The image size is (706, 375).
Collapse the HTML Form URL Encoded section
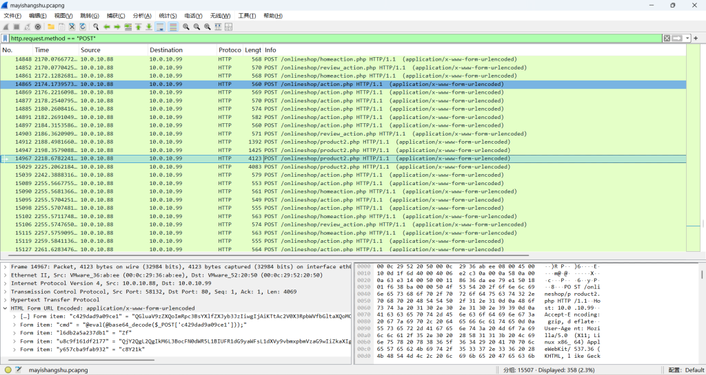pyautogui.click(x=6, y=308)
